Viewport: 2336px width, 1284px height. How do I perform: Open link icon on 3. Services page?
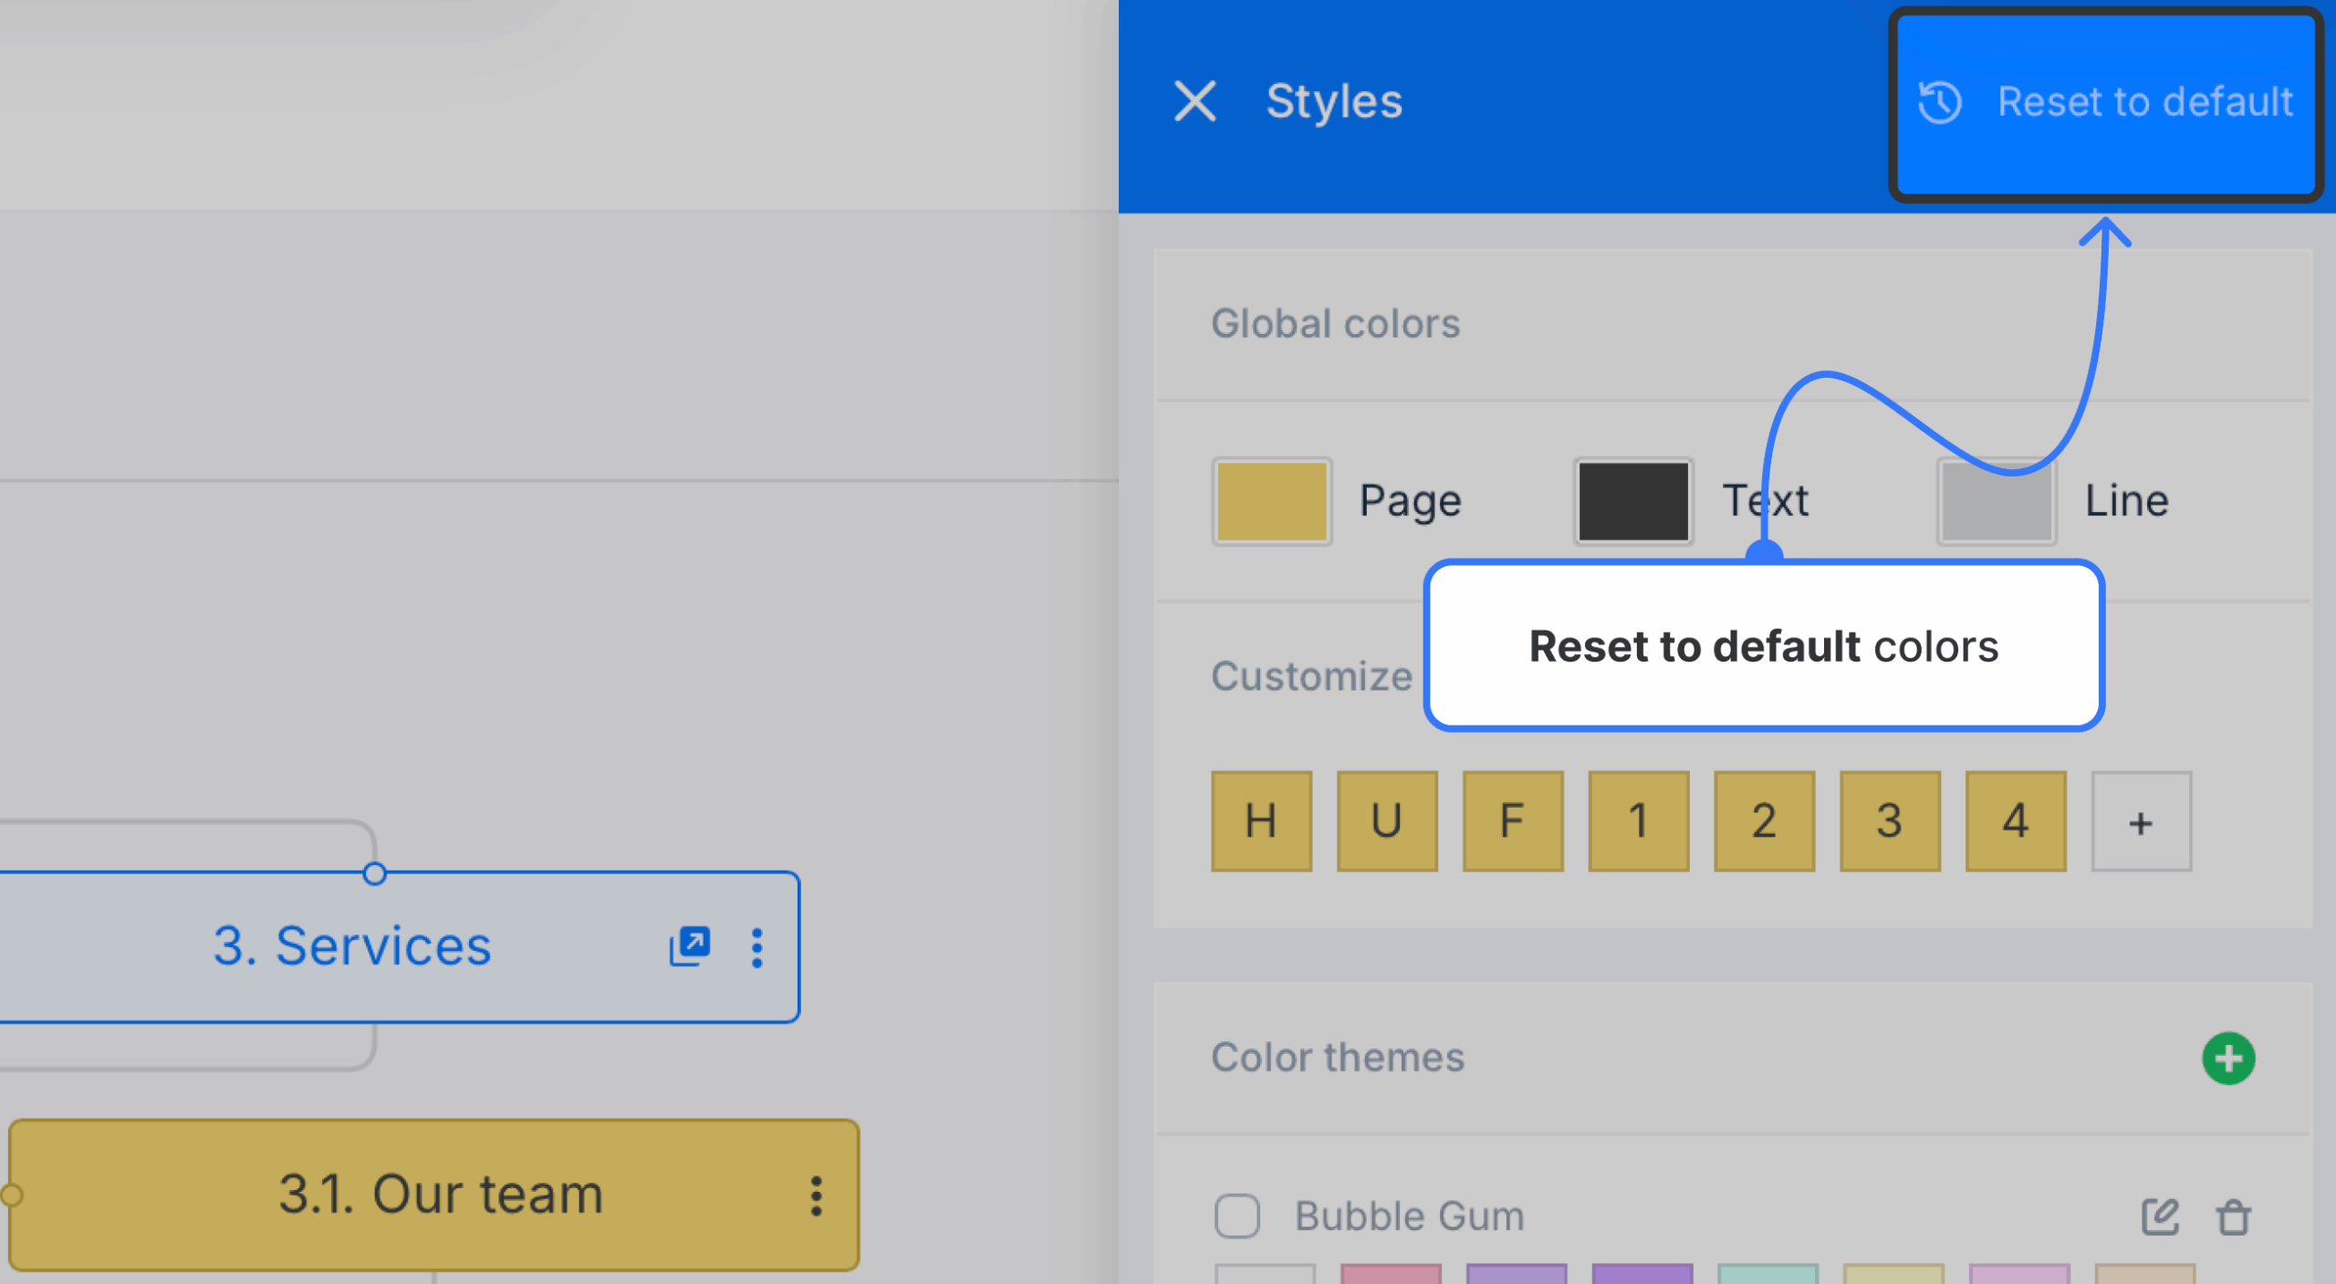(690, 946)
